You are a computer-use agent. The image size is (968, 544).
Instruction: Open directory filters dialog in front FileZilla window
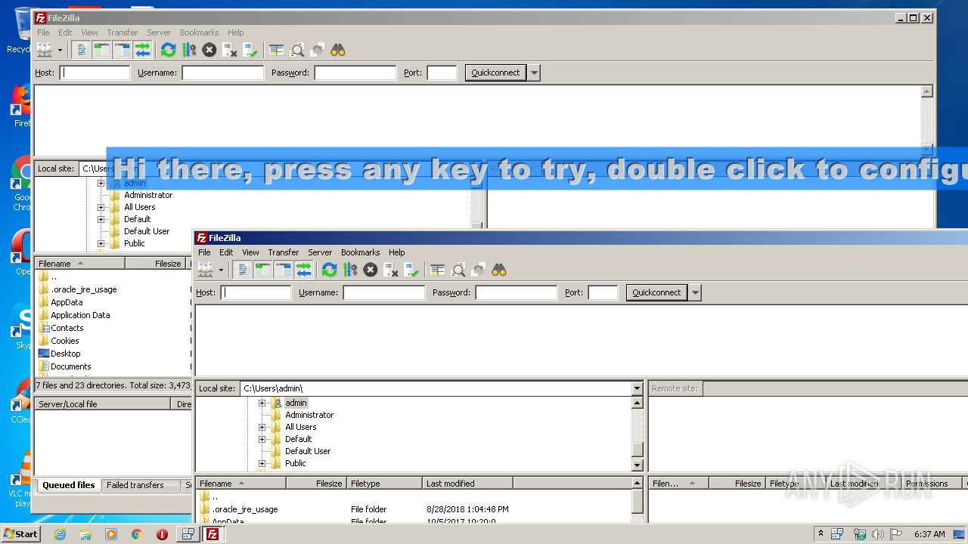coord(437,270)
